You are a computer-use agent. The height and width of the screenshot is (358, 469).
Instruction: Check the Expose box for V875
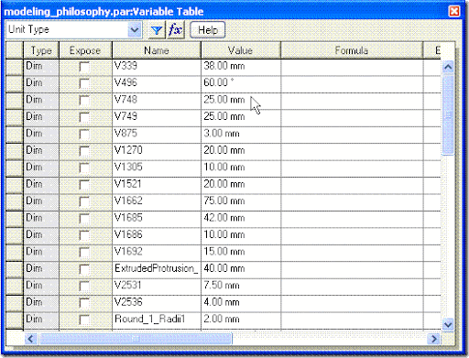pos(84,134)
